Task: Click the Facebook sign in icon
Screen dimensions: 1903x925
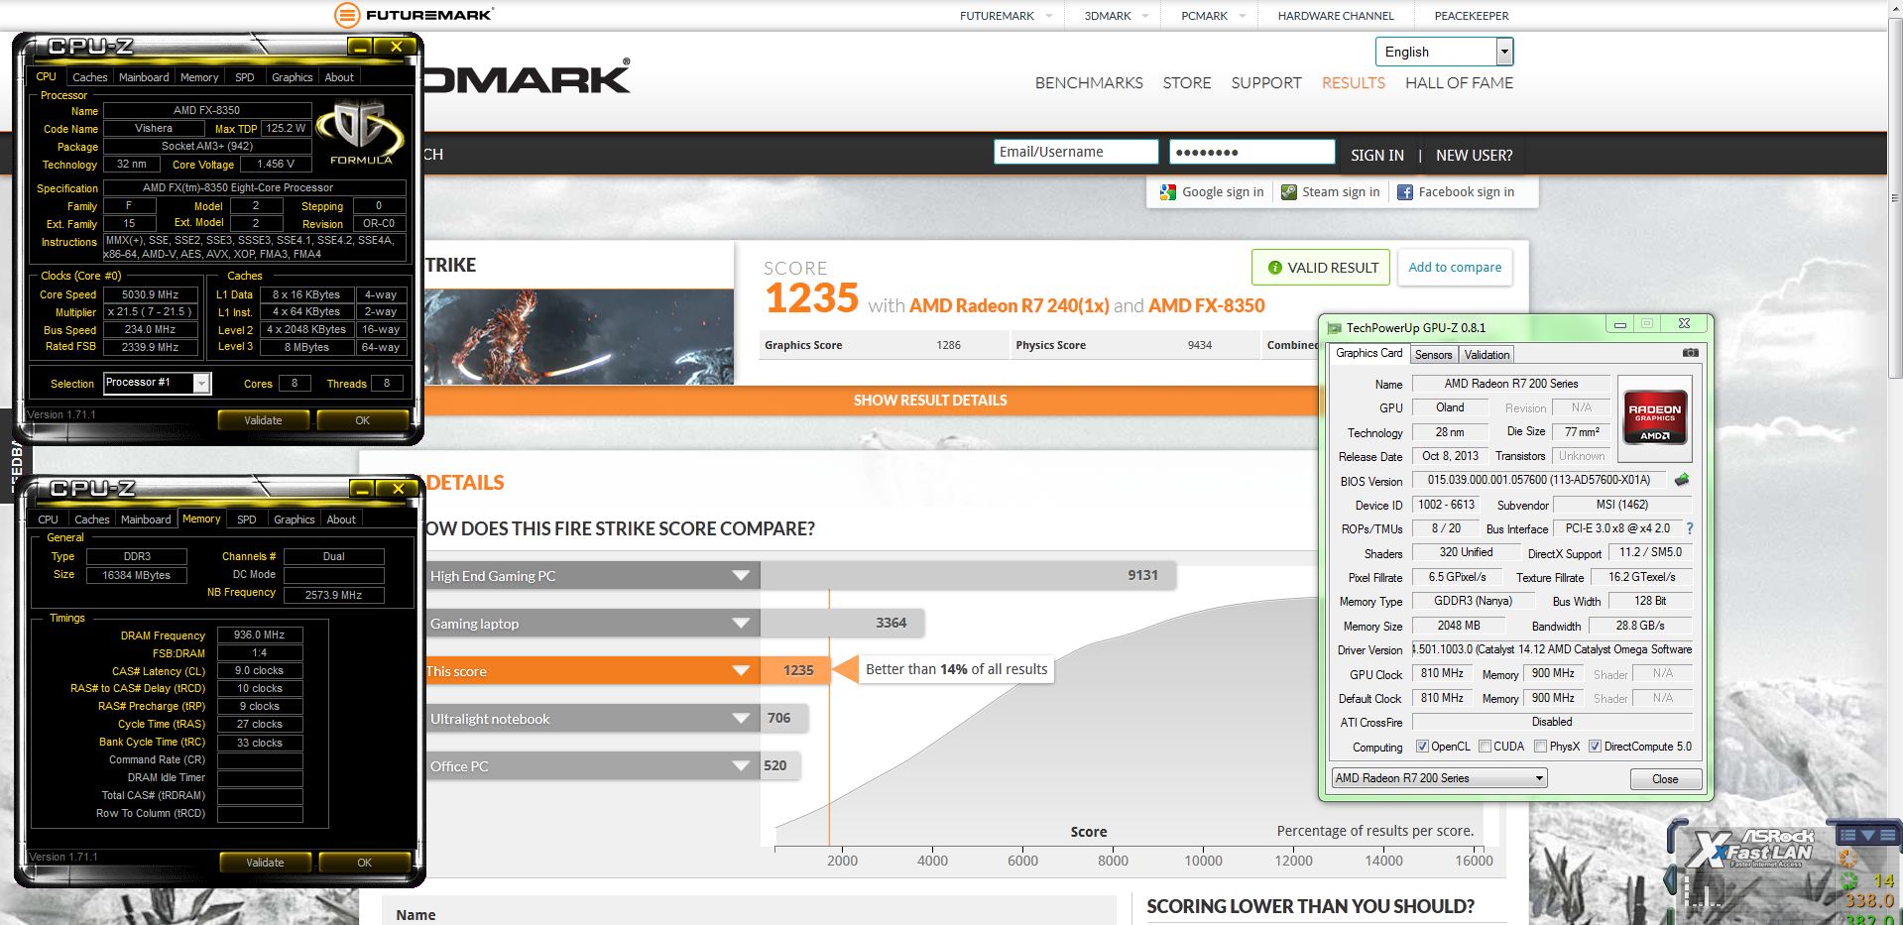Action: (x=1405, y=192)
